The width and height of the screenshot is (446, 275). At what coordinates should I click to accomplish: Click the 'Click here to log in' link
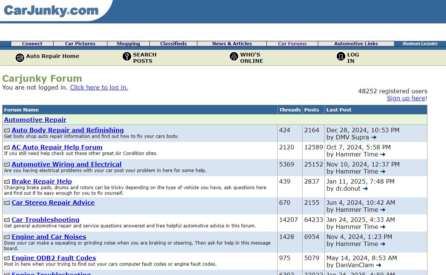[x=99, y=88]
